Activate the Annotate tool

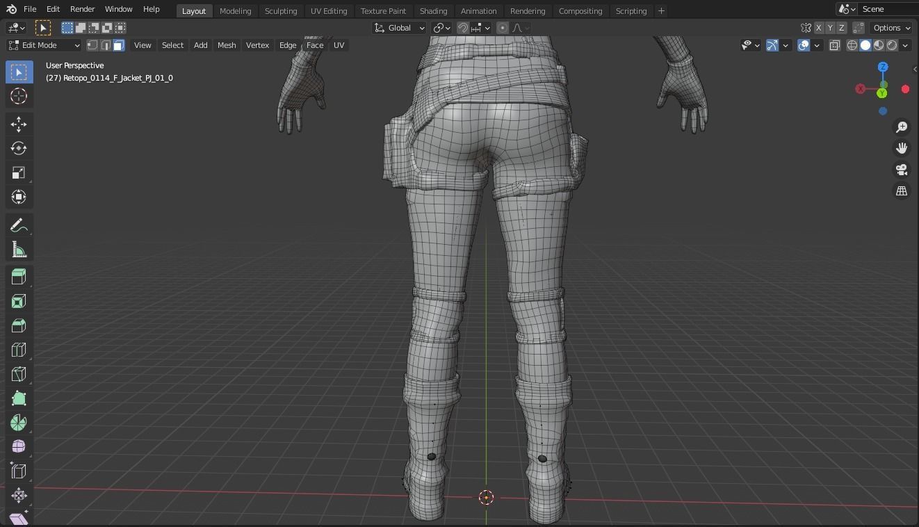pyautogui.click(x=18, y=225)
